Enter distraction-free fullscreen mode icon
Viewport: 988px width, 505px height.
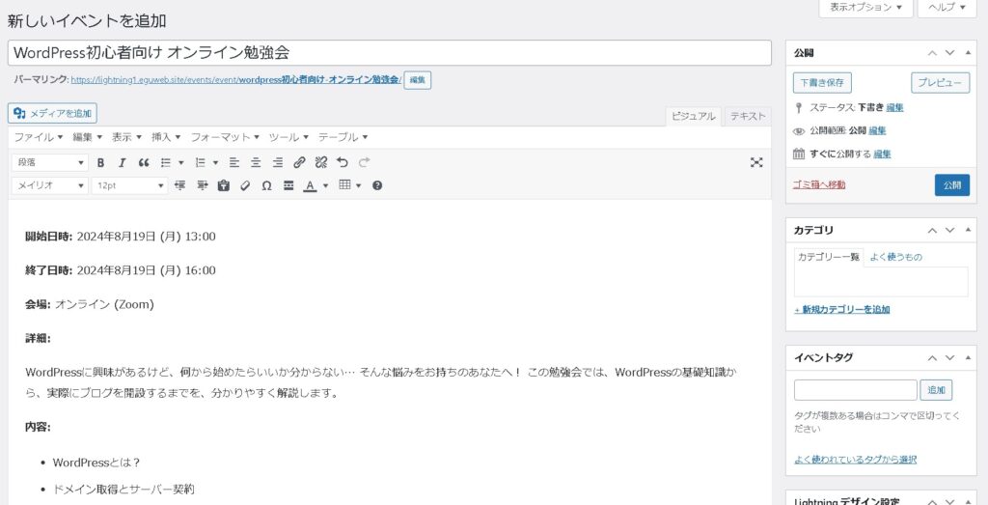756,162
